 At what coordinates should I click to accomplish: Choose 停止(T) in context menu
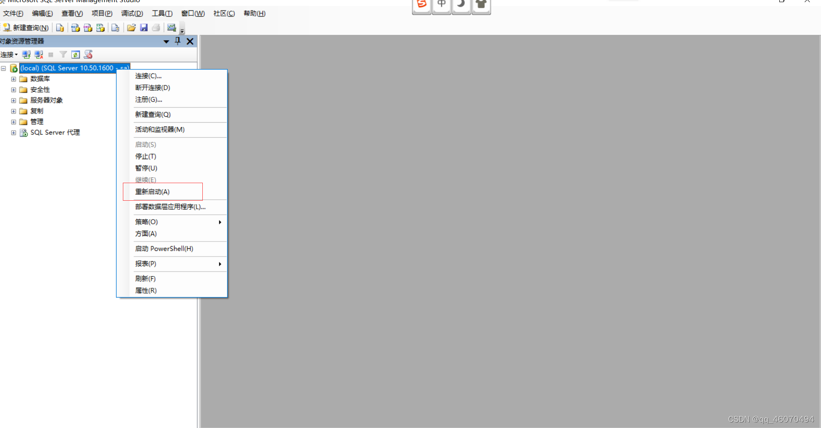tap(172, 157)
